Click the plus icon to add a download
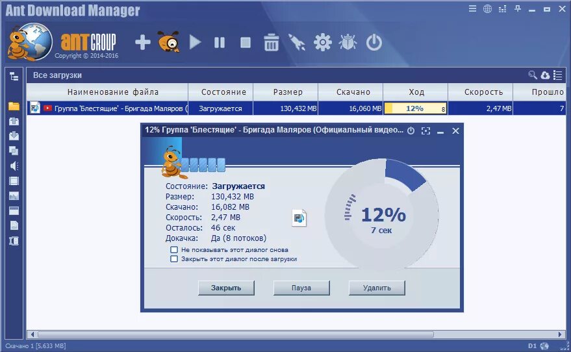This screenshot has height=352, width=571. [x=143, y=43]
